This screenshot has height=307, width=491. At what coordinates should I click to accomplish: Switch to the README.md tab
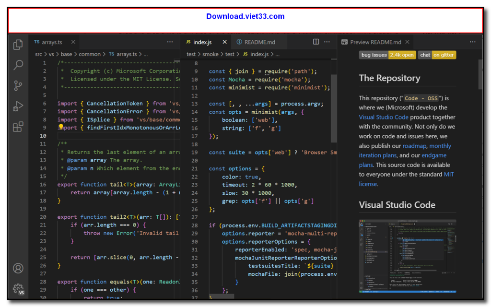pyautogui.click(x=259, y=42)
